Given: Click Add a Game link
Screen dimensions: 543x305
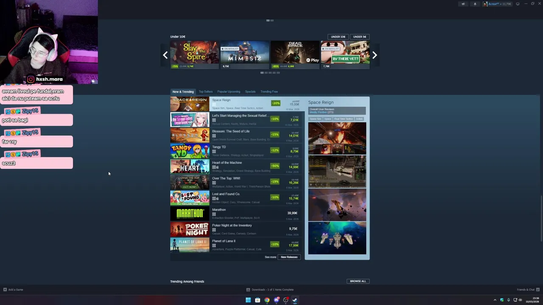Looking at the screenshot, I should point(13,290).
